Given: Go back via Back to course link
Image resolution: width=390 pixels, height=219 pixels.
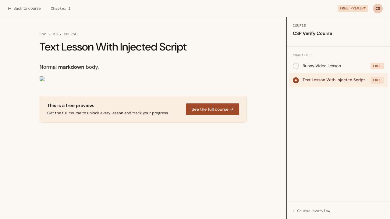Looking at the screenshot, I should tap(24, 9).
